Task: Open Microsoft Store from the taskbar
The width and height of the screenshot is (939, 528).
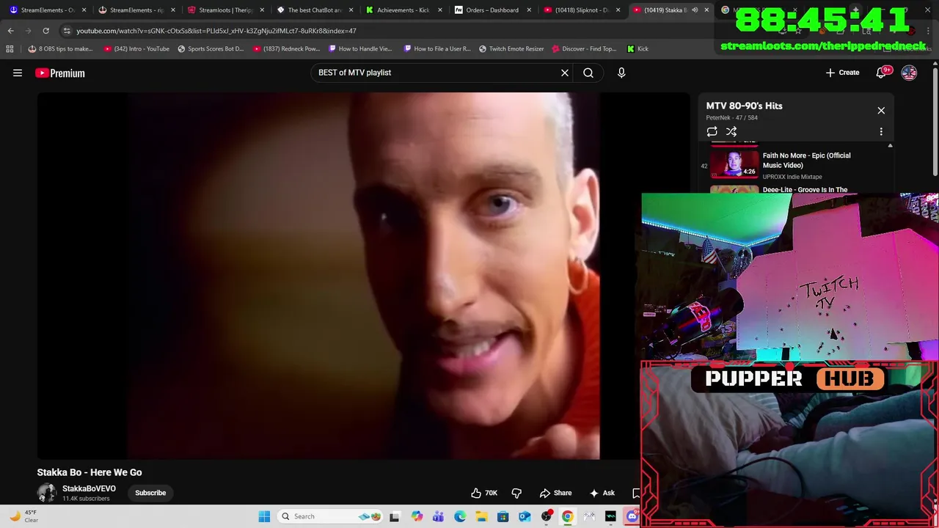Action: (503, 516)
